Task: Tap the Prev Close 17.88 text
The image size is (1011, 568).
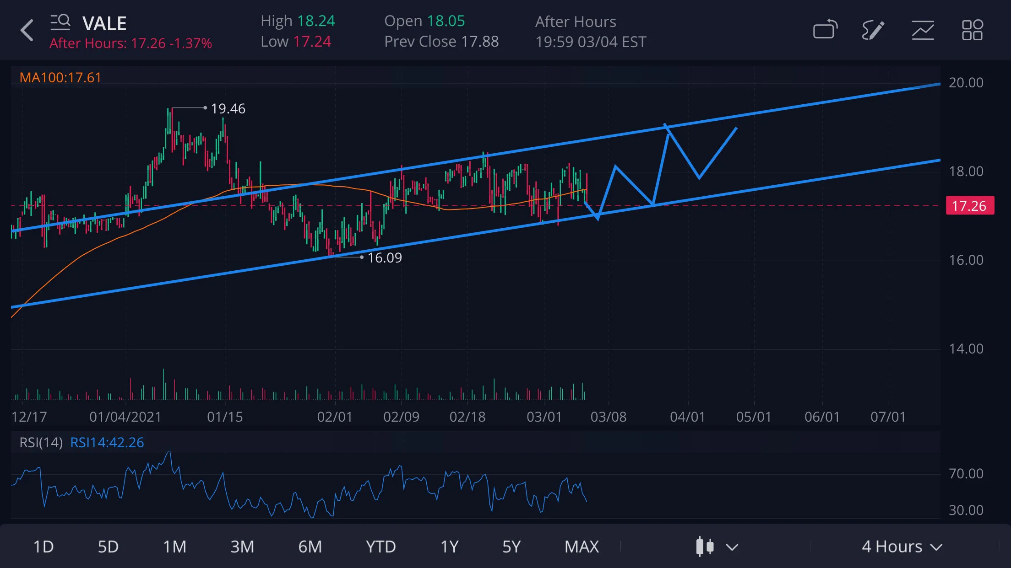Action: point(441,41)
